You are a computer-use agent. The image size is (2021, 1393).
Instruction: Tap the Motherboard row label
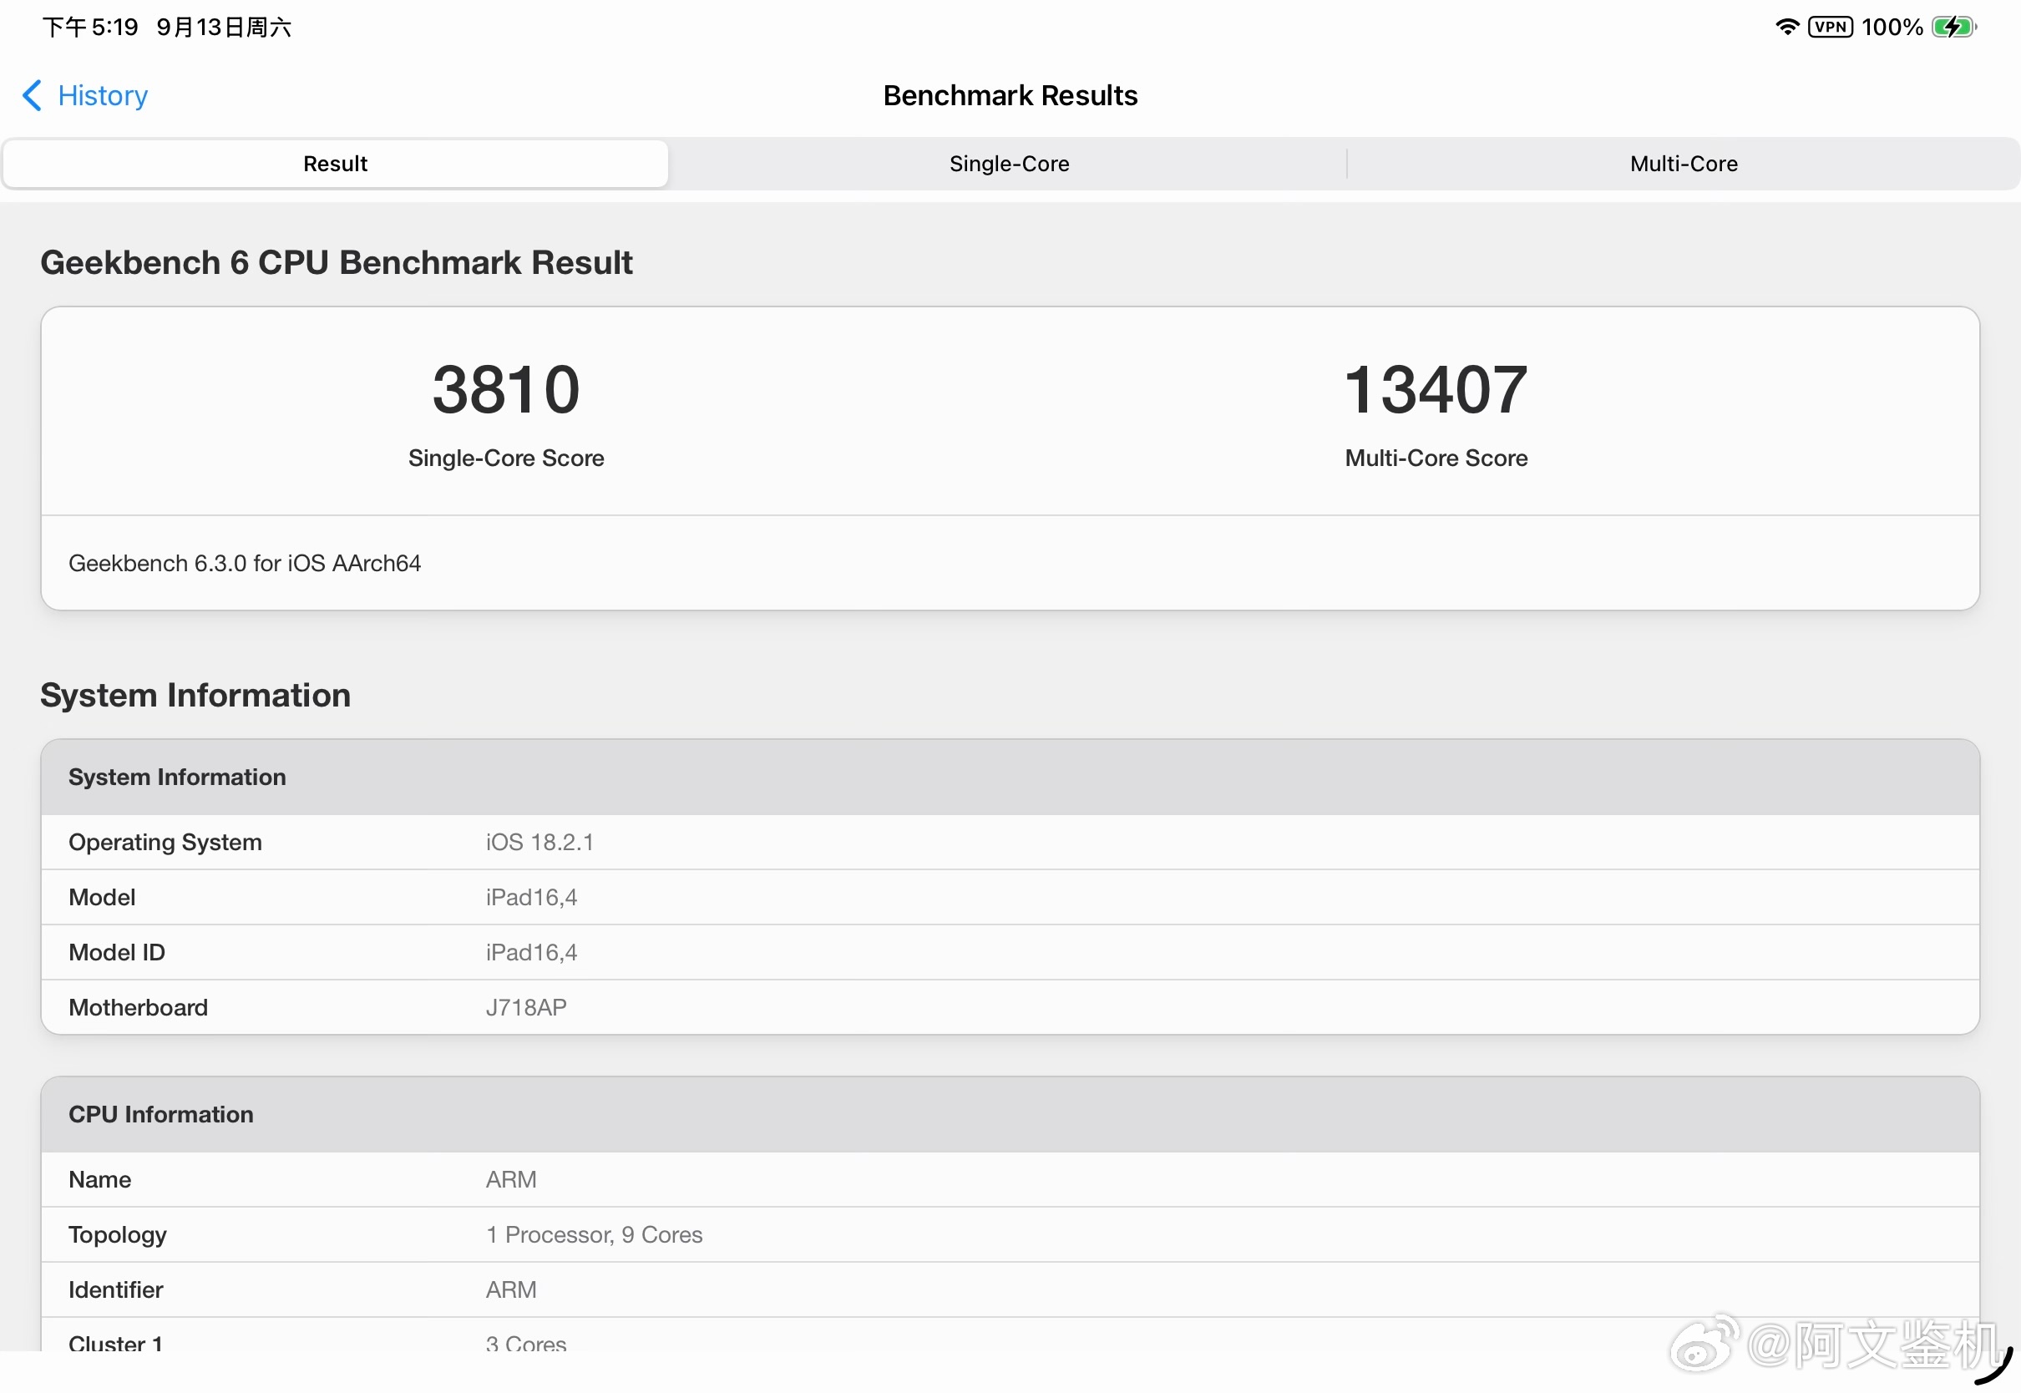click(138, 1006)
